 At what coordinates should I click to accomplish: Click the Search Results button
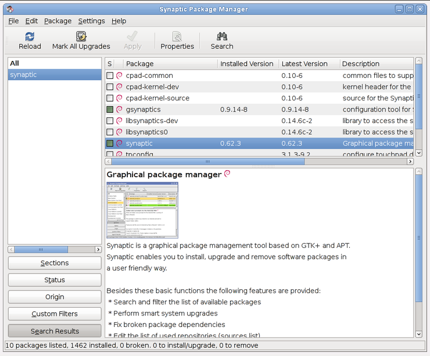[55, 331]
